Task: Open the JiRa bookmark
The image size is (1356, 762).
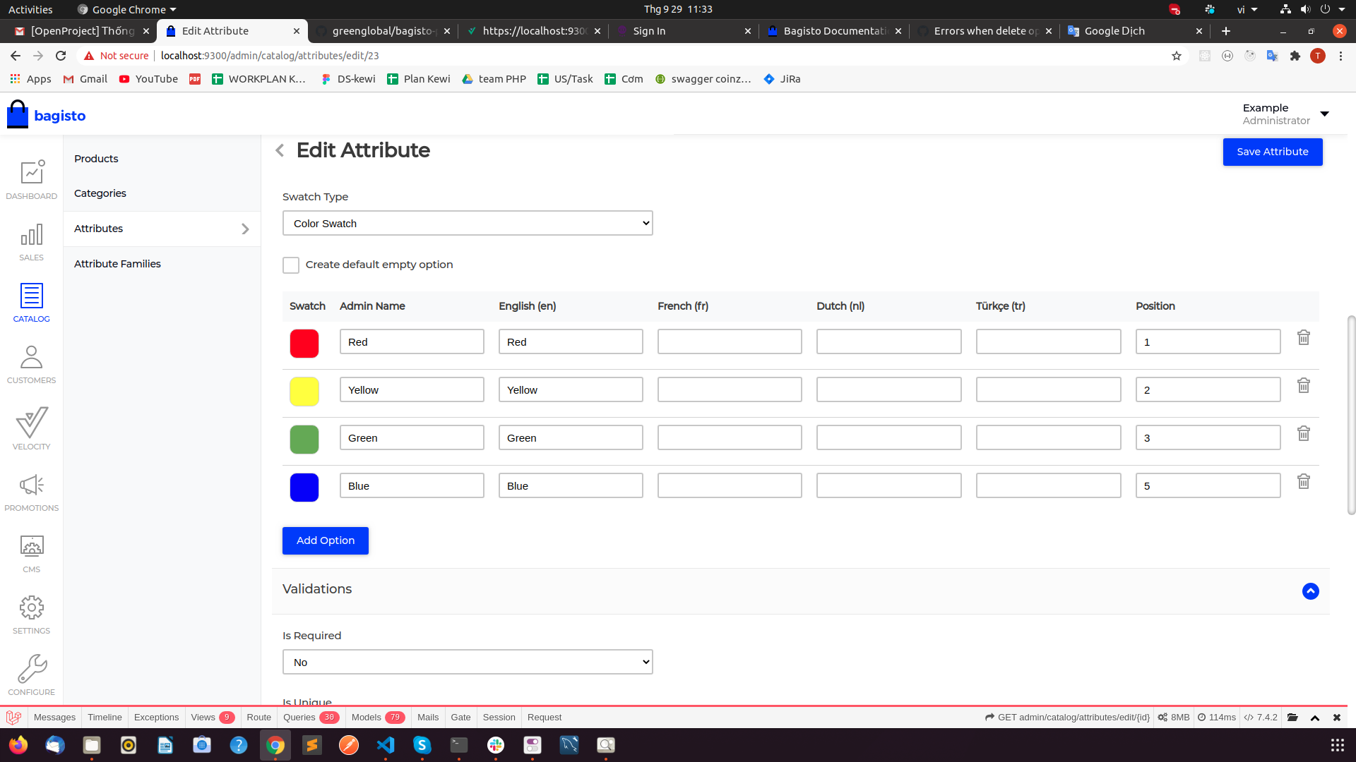Action: (x=783, y=79)
